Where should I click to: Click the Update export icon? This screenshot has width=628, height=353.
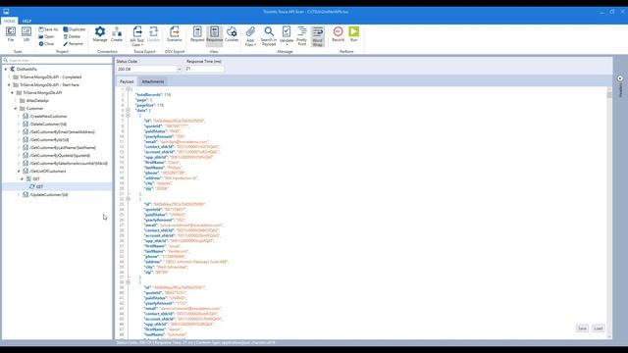coord(153,34)
